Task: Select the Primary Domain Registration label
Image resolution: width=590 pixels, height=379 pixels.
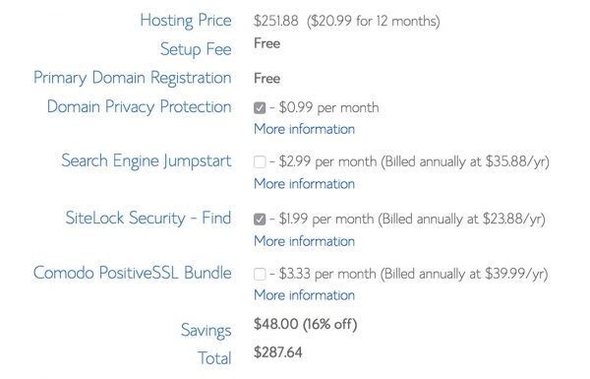Action: [x=133, y=78]
